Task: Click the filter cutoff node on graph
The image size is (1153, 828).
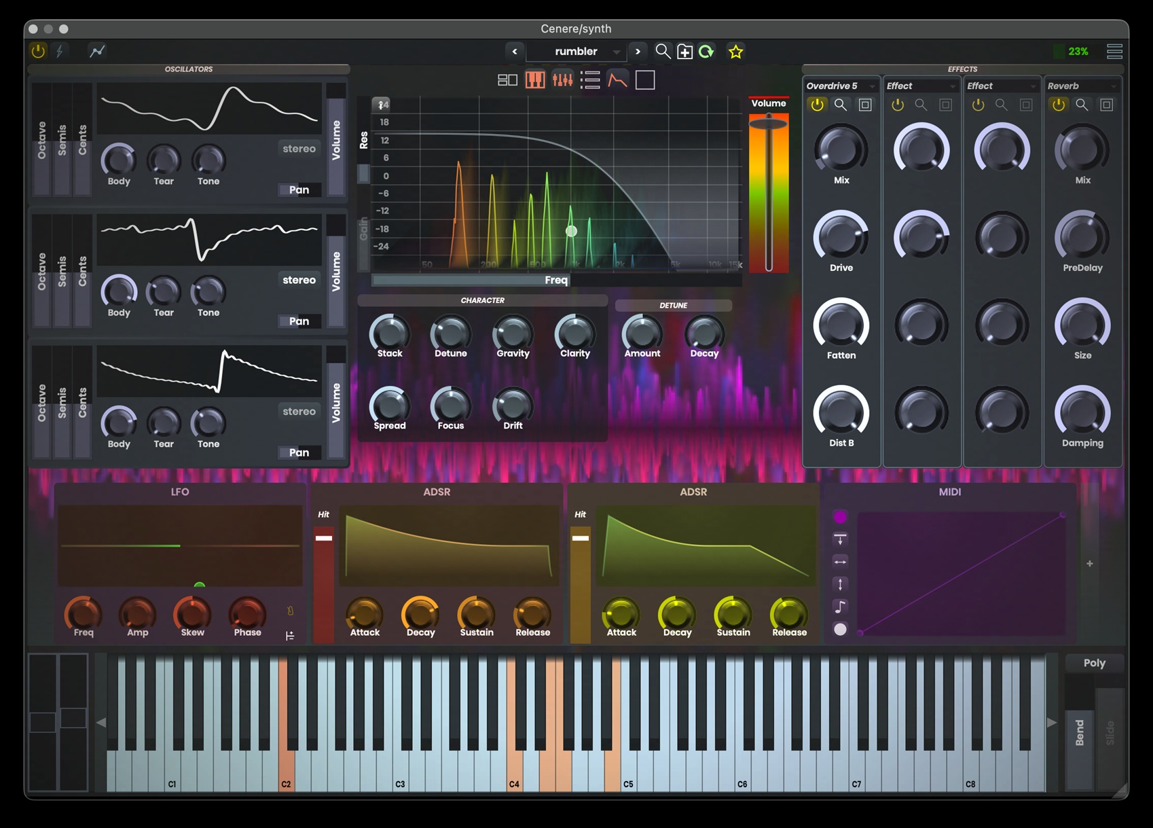Action: [572, 231]
